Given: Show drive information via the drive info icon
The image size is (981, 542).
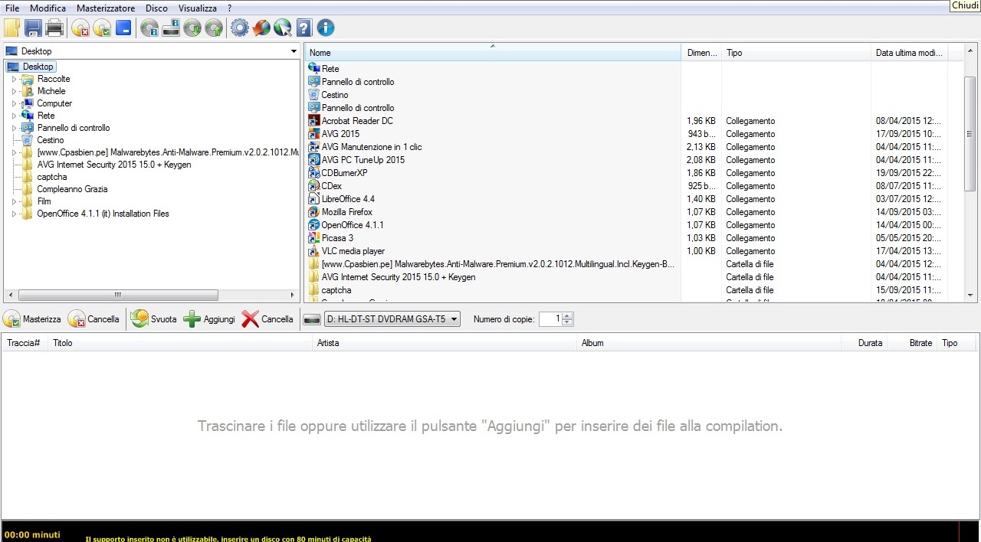Looking at the screenshot, I should [171, 28].
